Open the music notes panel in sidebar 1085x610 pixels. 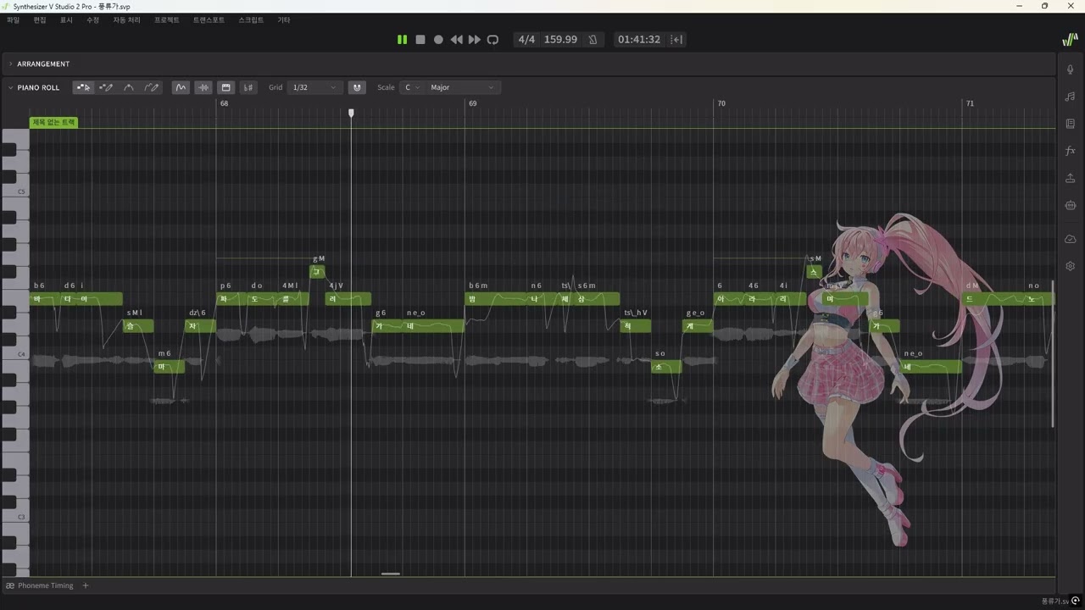pyautogui.click(x=1071, y=97)
